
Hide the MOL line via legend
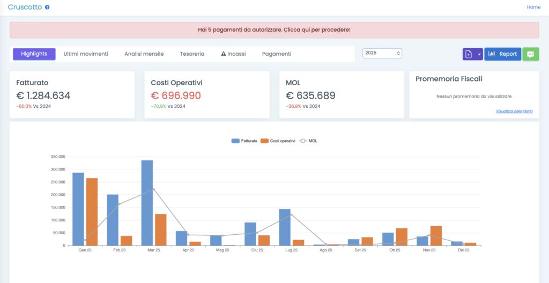coord(308,141)
